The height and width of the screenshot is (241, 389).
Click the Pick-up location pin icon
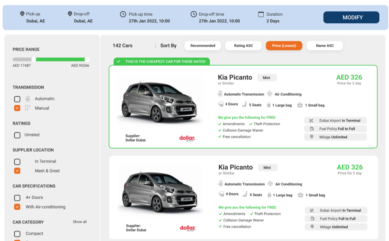pyautogui.click(x=22, y=14)
